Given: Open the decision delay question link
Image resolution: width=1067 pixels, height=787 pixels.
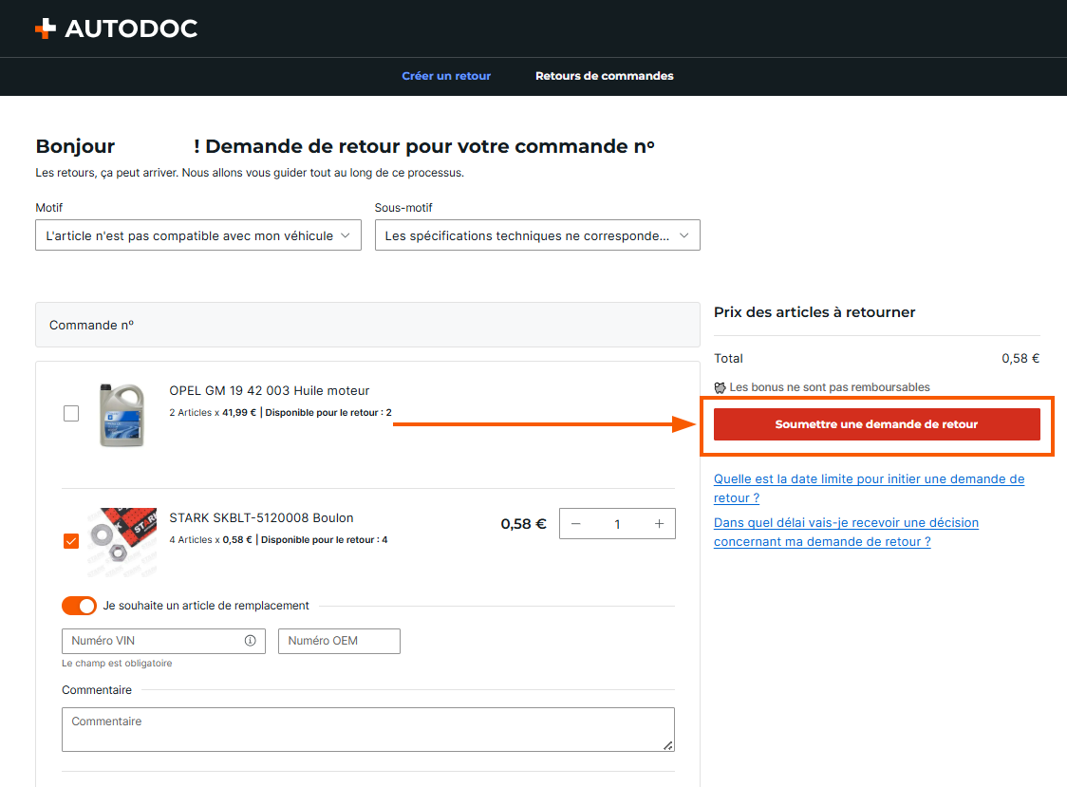Looking at the screenshot, I should coord(846,532).
